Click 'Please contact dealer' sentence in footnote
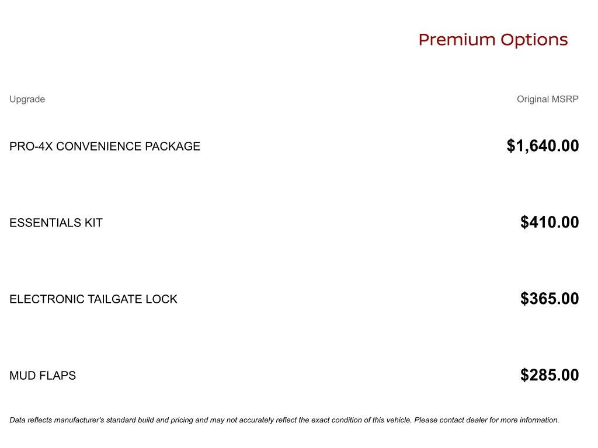The width and height of the screenshot is (598, 448). pos(486,420)
